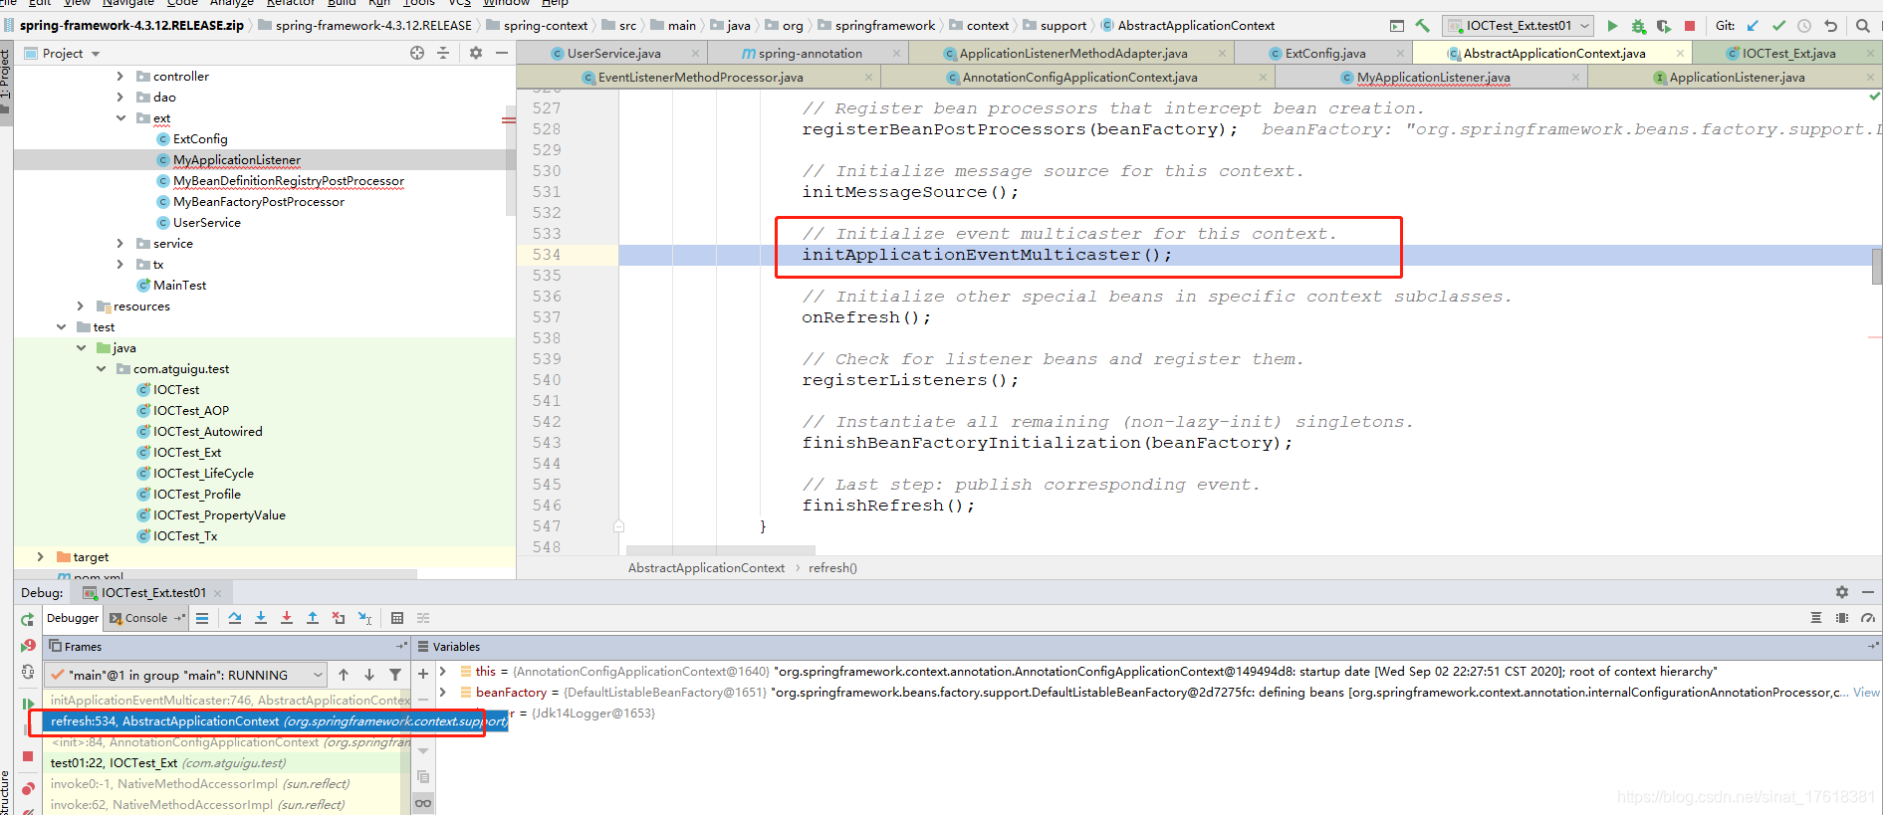Resume the program in the debug sidebar

point(27,704)
